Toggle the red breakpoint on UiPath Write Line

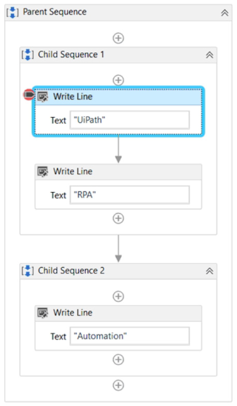point(28,95)
